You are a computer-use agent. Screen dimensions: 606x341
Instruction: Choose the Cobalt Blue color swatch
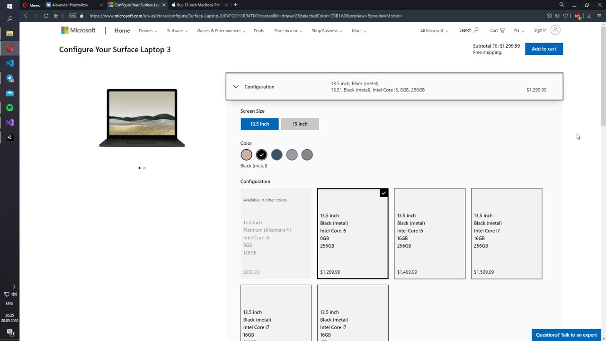tap(276, 155)
